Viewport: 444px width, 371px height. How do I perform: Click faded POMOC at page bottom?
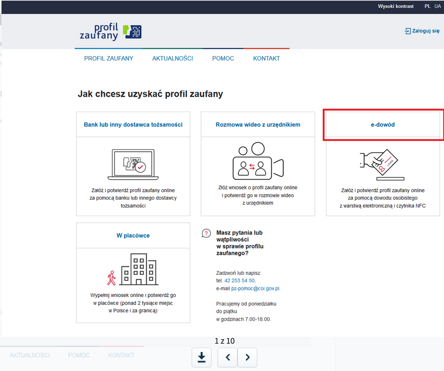(x=79, y=355)
